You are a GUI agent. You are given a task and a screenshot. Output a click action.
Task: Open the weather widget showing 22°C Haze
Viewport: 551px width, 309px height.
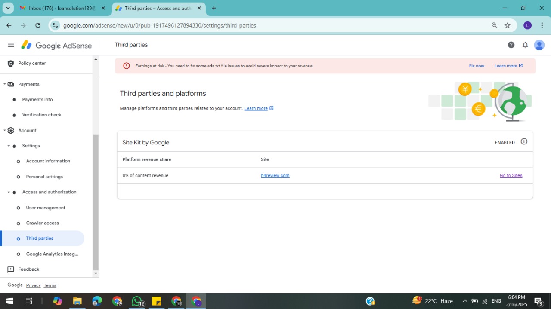[433, 301]
